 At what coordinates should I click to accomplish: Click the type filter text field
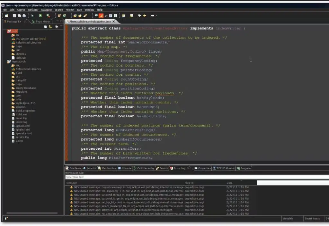click(x=197, y=177)
